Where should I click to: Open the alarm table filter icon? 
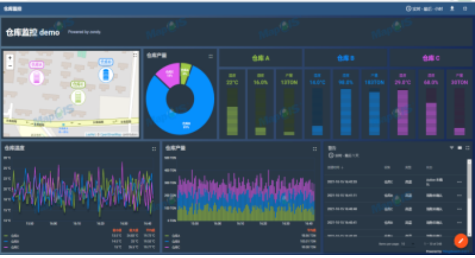(x=452, y=148)
